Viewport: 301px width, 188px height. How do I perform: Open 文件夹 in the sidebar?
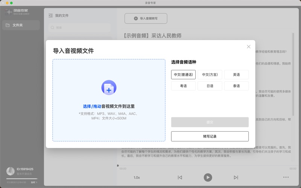click(x=21, y=25)
